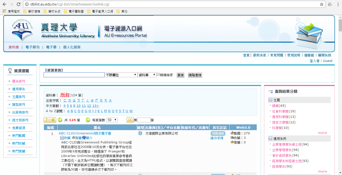The width and height of the screenshot is (342, 175).
Task: Click the 簡介 info icon under ABC-CLIO
Action: pos(84,138)
